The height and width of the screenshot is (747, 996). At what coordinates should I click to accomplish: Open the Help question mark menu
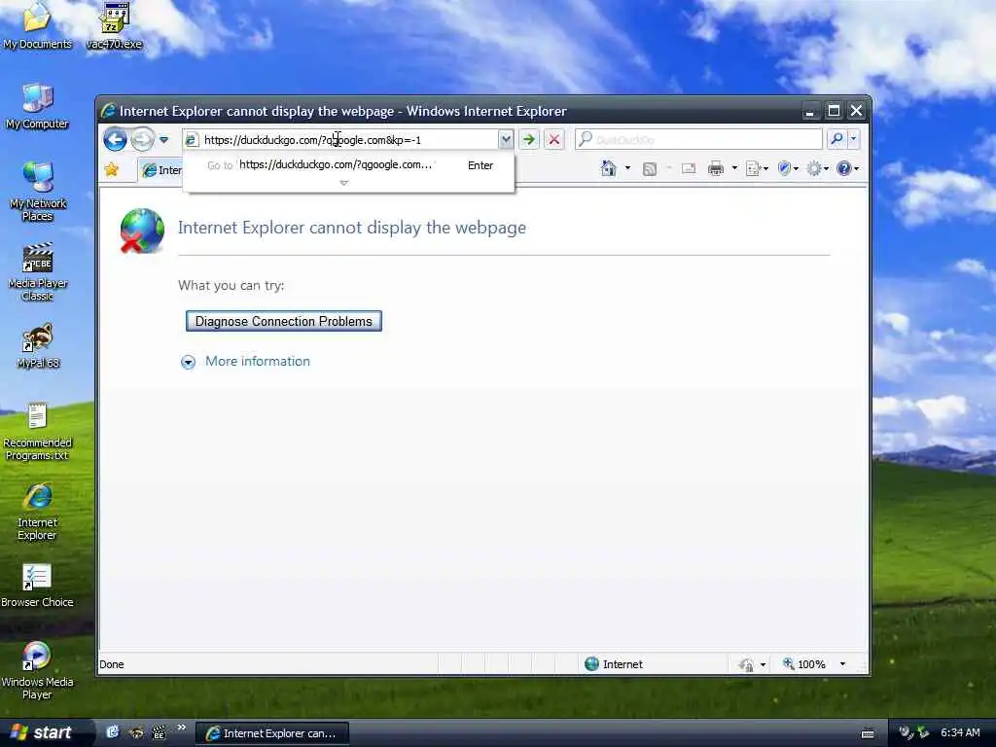(847, 168)
